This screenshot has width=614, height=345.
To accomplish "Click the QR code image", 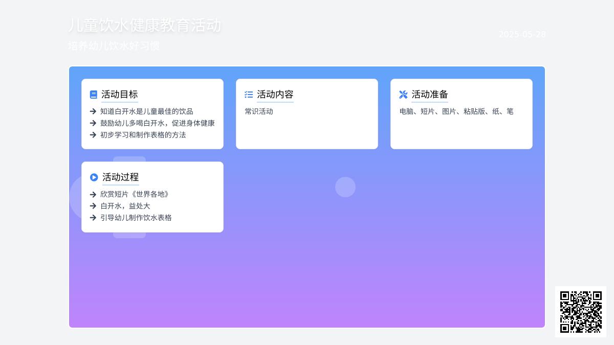I will (x=581, y=312).
